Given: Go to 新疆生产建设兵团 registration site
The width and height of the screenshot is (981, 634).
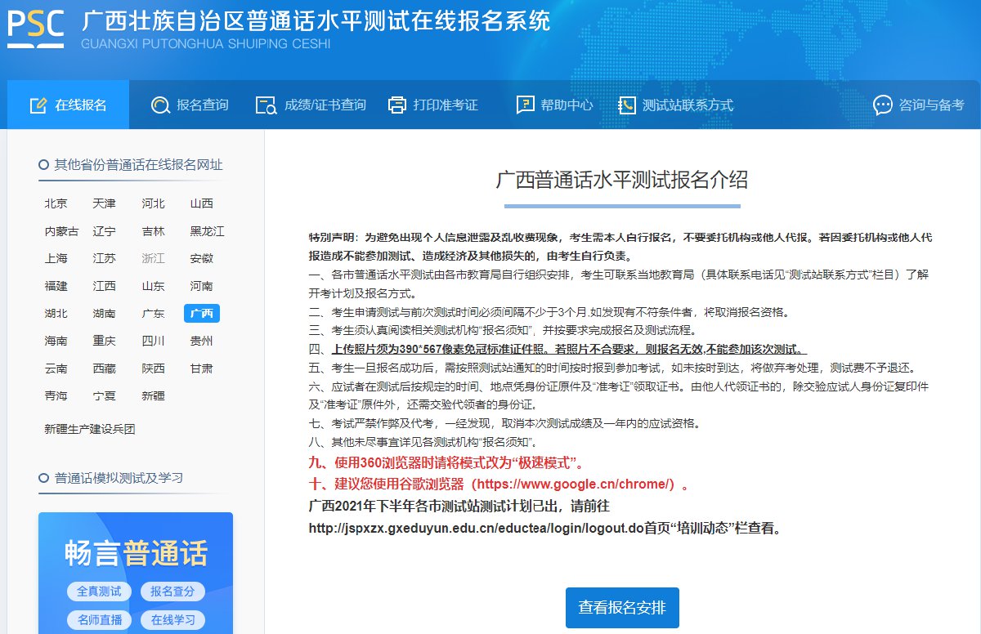Looking at the screenshot, I should pyautogui.click(x=90, y=429).
